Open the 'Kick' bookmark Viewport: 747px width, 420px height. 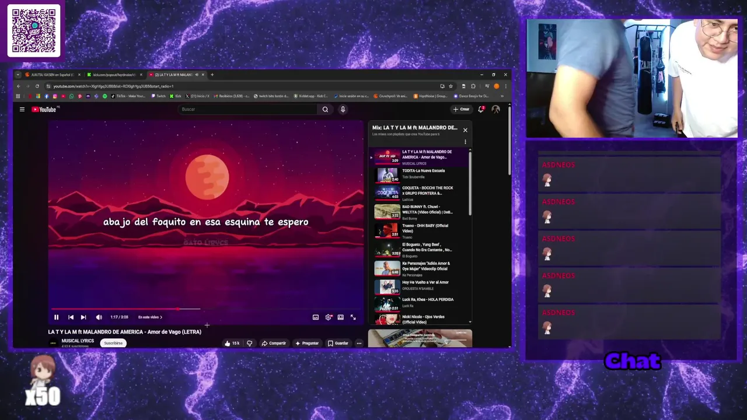[176, 96]
